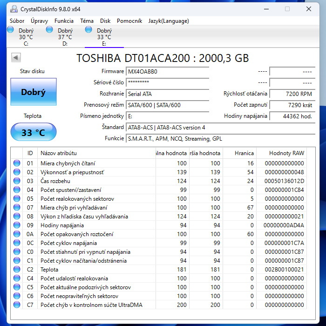
Task: Click status orb for disk D:
Action: (49, 30)
